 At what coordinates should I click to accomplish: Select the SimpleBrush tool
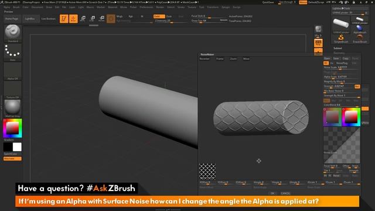(x=341, y=39)
